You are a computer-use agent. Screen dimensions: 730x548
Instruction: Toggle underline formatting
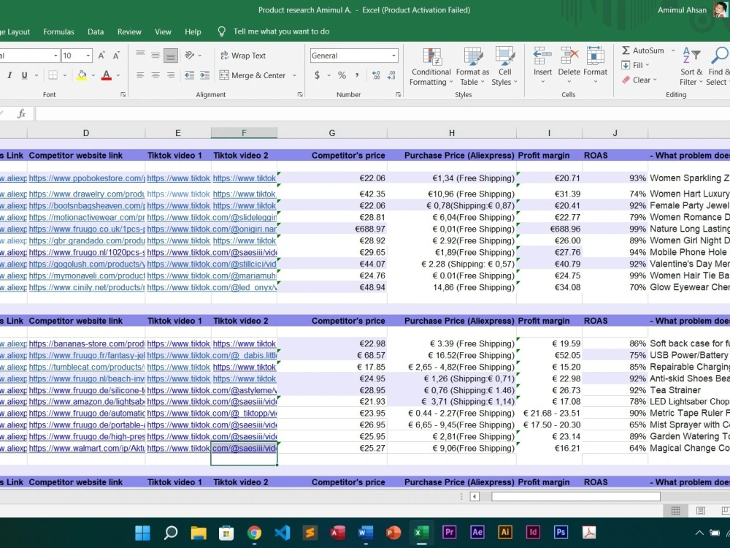pyautogui.click(x=24, y=75)
